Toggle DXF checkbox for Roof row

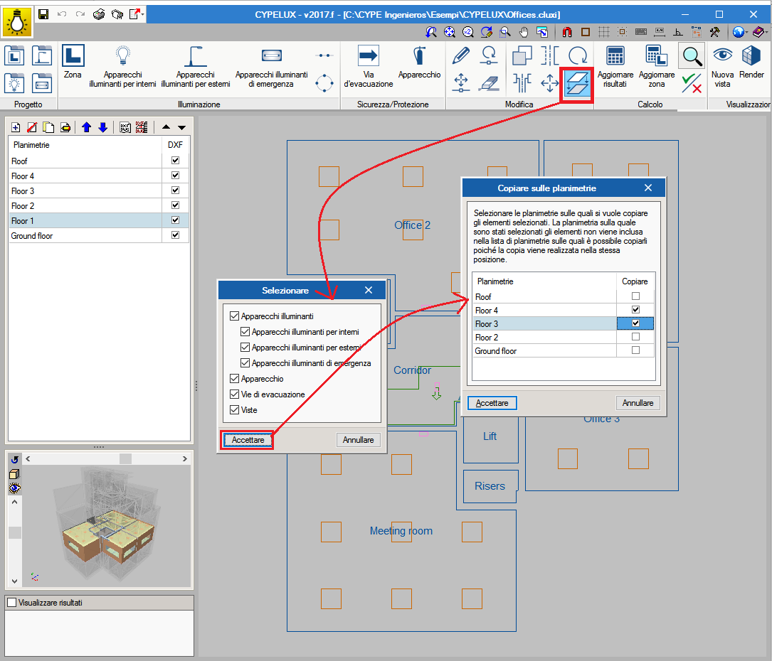(175, 161)
